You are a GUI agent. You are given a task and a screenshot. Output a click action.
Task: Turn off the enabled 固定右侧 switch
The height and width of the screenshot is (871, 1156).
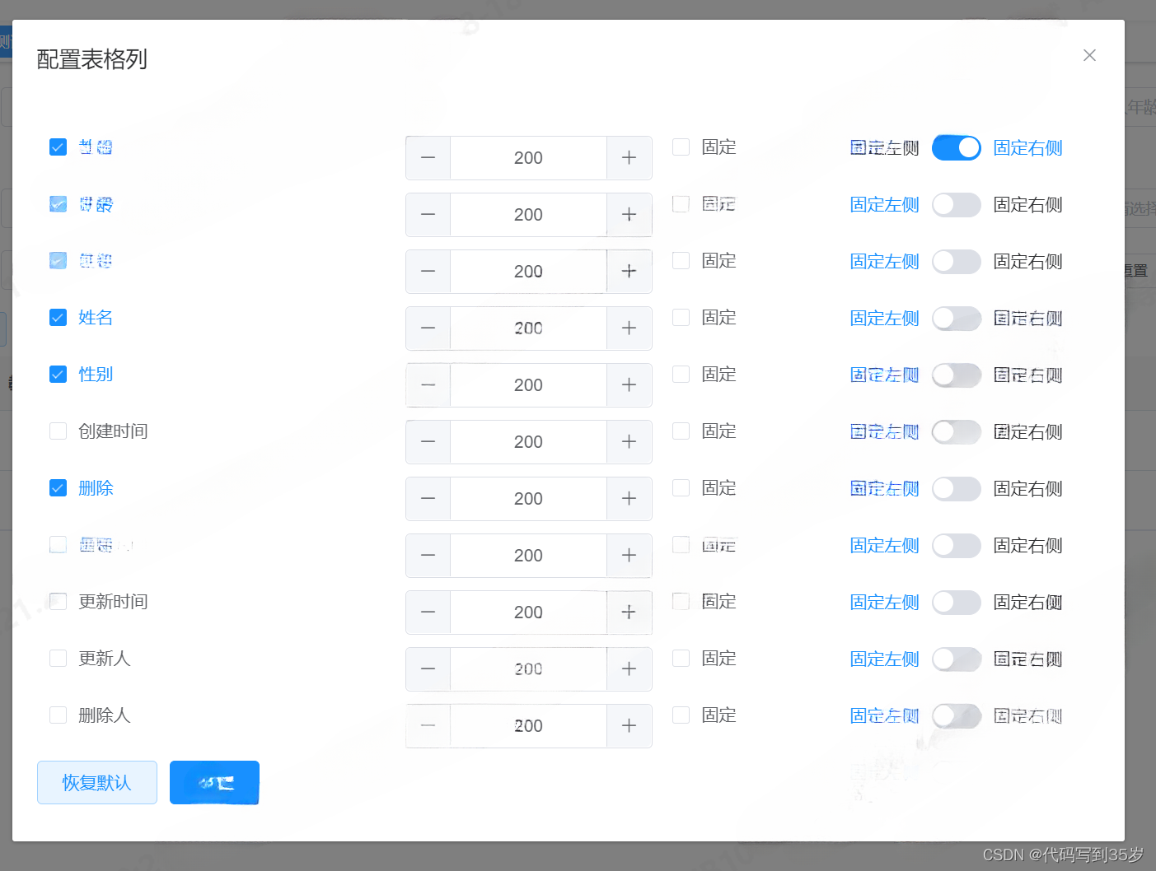pyautogui.click(x=957, y=148)
